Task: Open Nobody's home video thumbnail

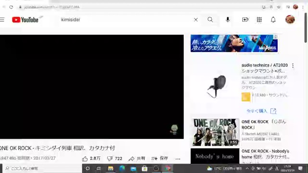Action: (215, 156)
